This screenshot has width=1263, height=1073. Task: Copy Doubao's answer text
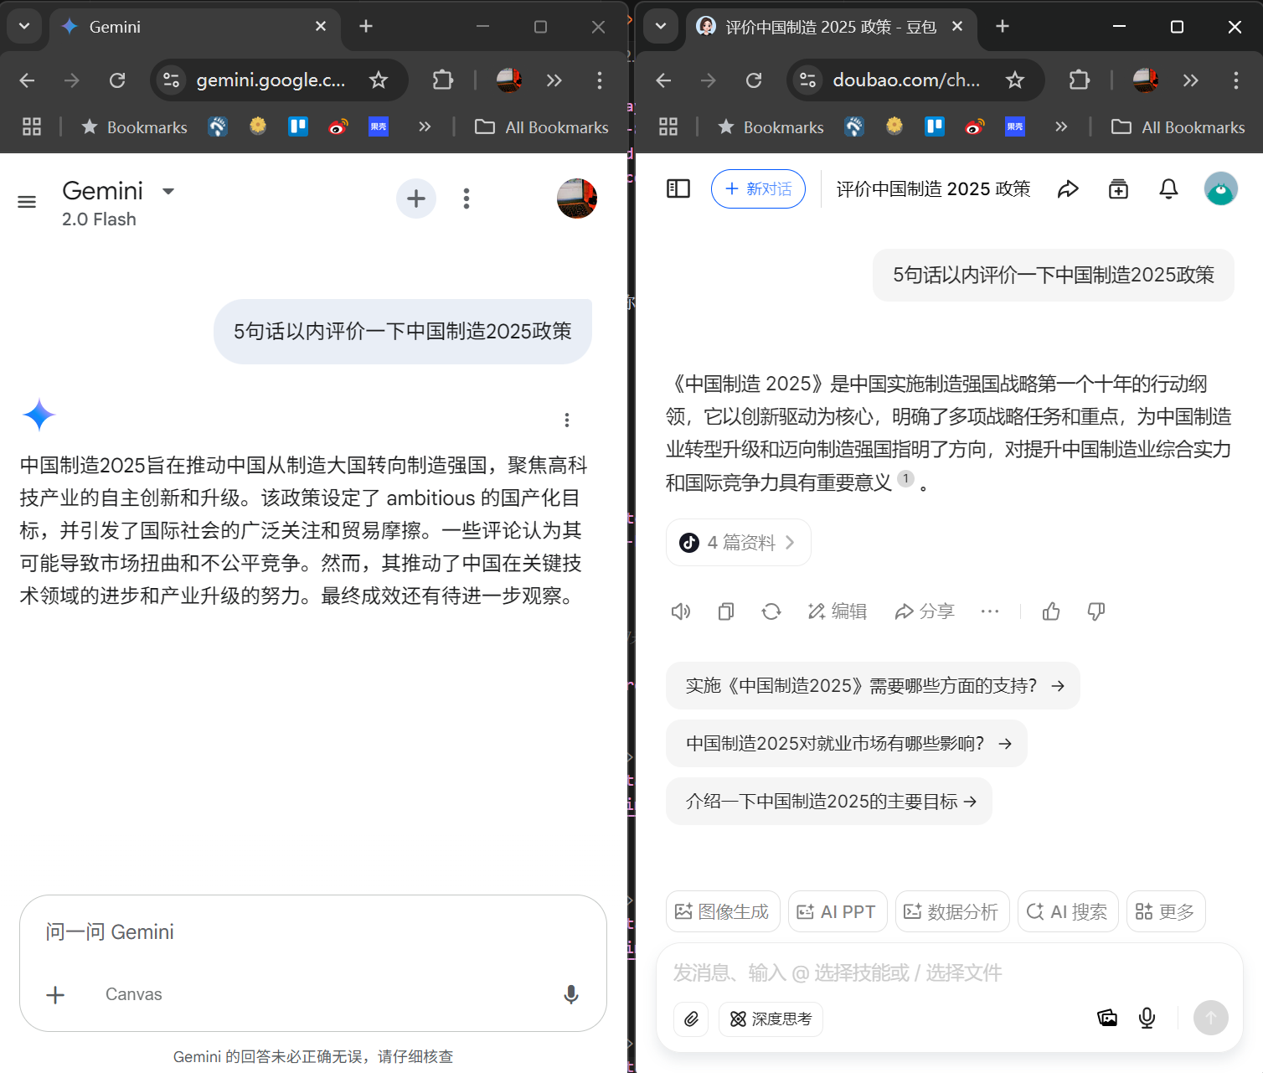coord(725,611)
